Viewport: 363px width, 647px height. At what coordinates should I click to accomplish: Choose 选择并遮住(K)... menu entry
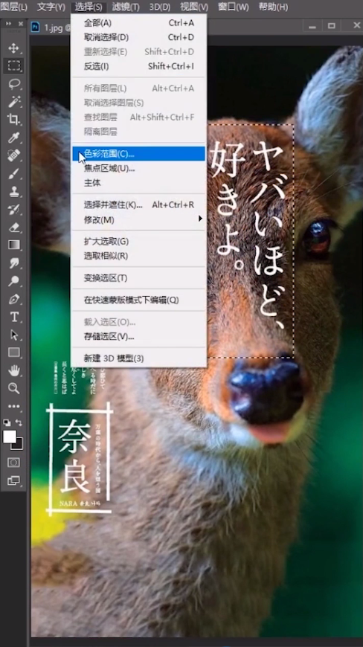click(x=138, y=205)
